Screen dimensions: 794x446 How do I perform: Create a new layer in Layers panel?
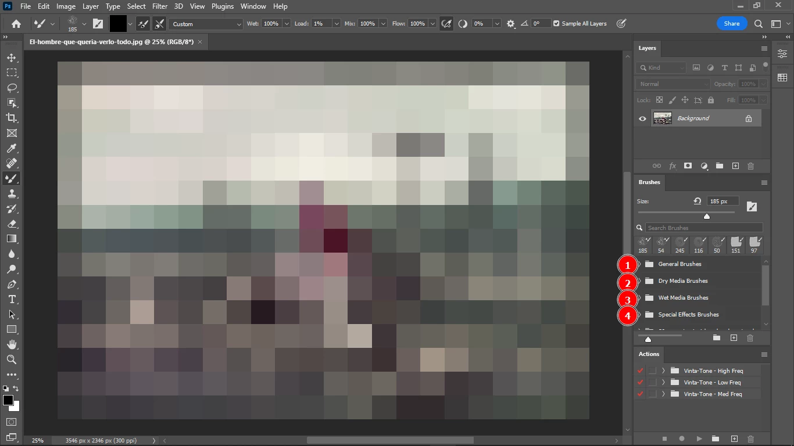pos(735,166)
